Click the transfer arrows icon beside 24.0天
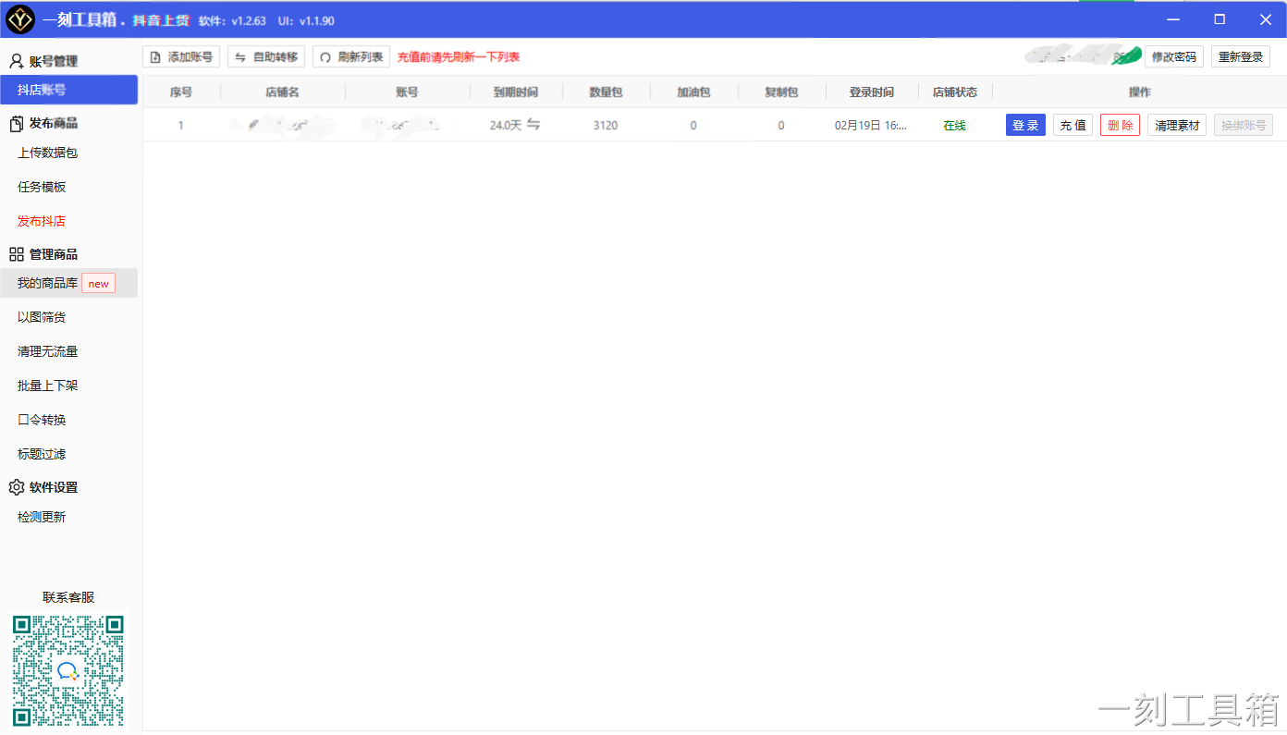 coord(533,125)
